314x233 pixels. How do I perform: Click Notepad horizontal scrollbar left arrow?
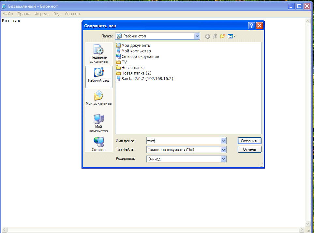click(x=4, y=230)
